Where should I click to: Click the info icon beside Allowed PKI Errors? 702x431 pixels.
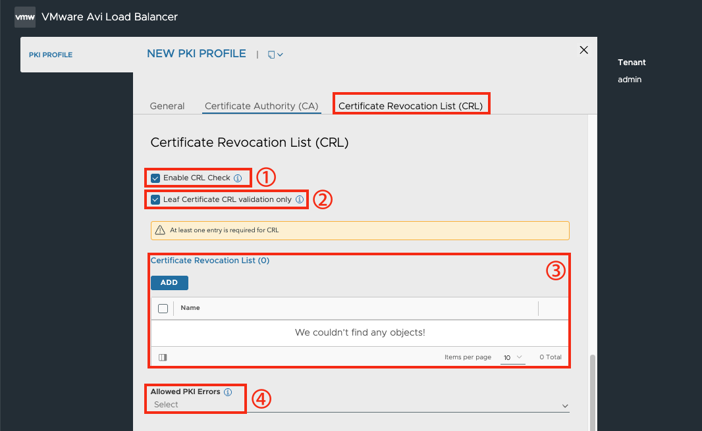[228, 392]
